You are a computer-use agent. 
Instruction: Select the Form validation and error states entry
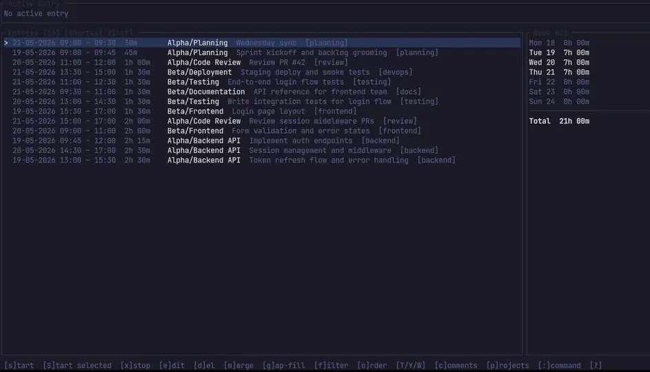262,131
